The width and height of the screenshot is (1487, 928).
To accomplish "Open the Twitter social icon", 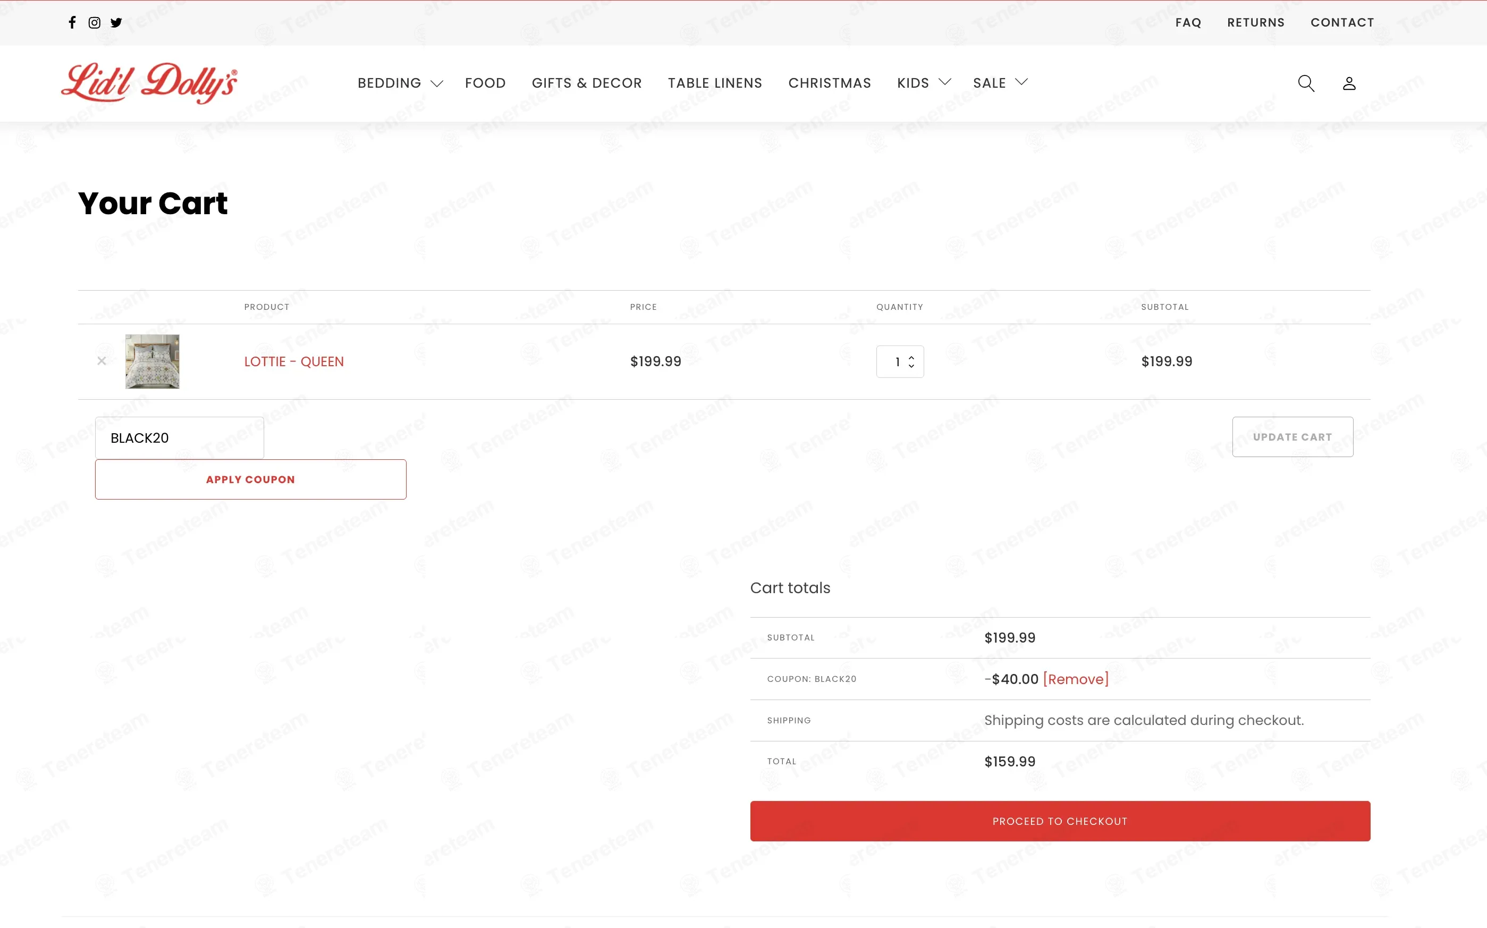I will tap(116, 23).
